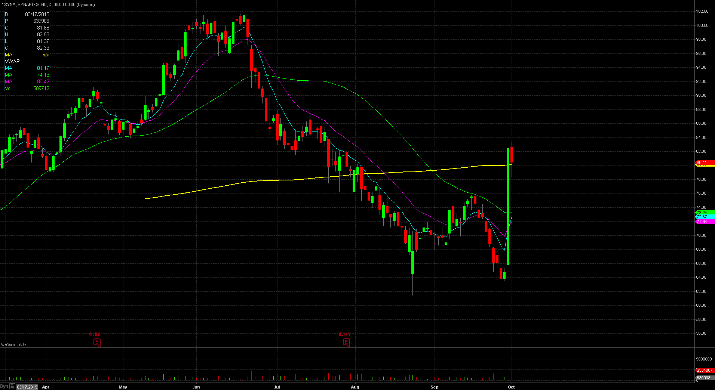The width and height of the screenshot is (715, 390).
Task: Click the Aug label on the time axis
Action: point(355,387)
